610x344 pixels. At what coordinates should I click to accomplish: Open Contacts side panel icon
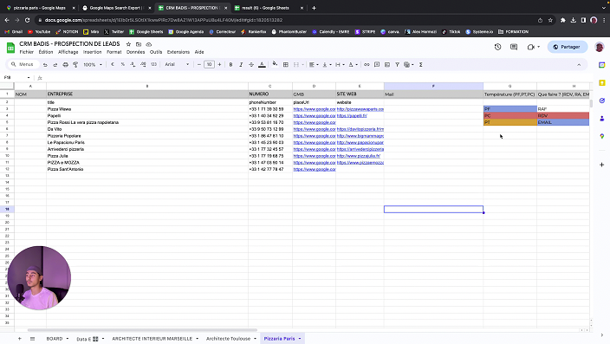click(x=602, y=119)
